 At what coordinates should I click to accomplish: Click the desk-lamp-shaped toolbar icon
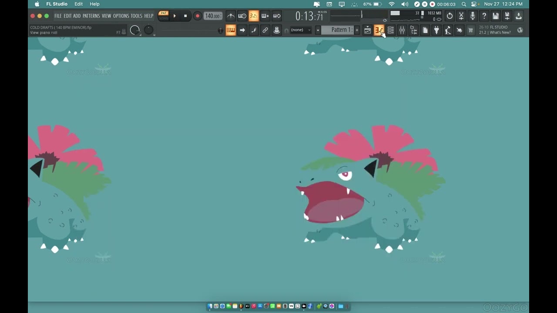[x=448, y=30]
